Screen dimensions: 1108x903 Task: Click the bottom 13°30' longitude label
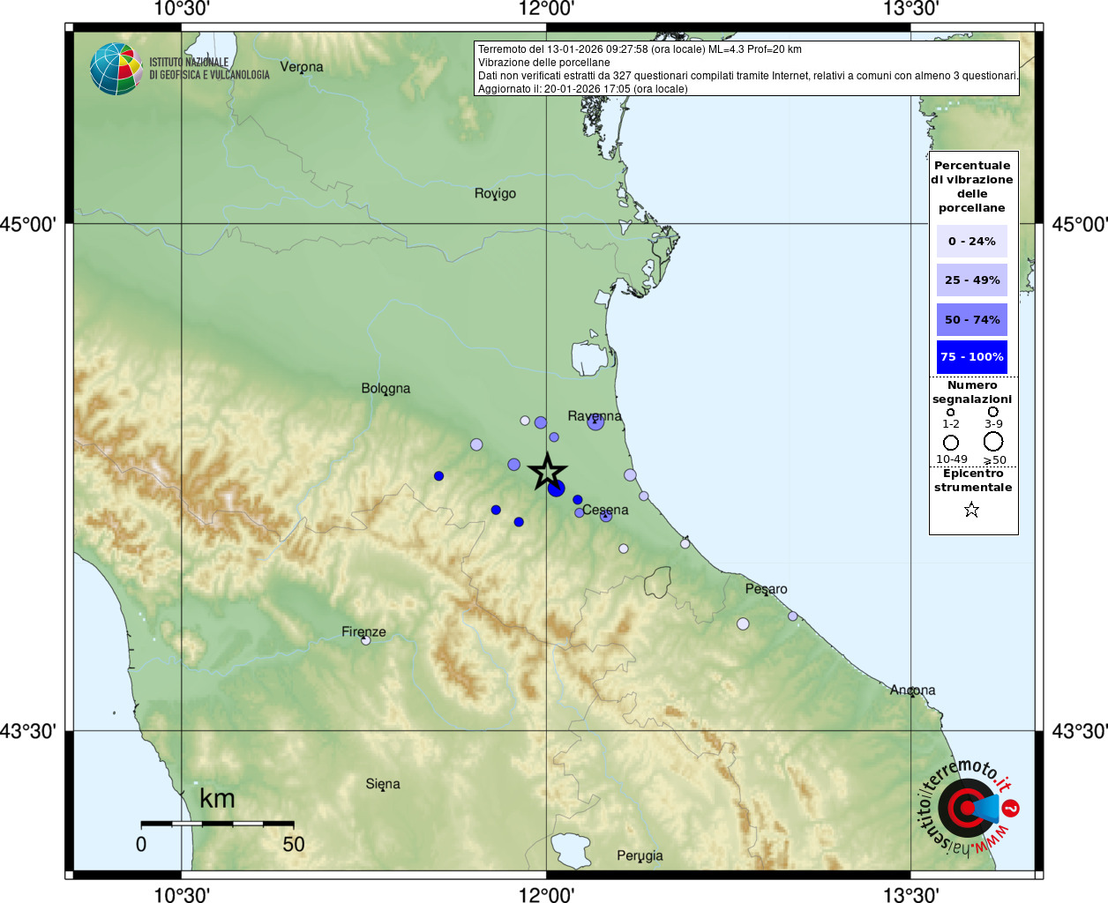click(911, 894)
